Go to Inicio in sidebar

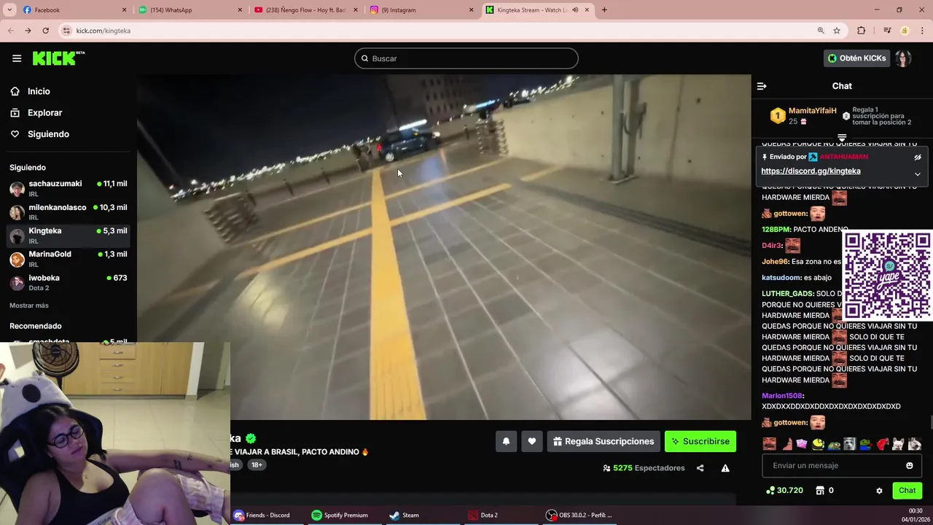pos(31,91)
